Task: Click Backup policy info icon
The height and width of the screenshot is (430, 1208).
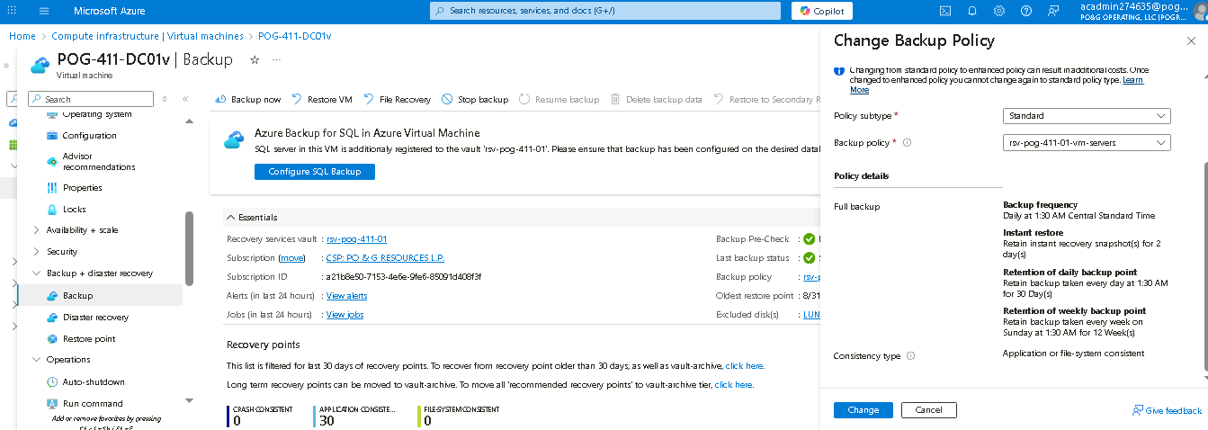Action: [x=907, y=142]
